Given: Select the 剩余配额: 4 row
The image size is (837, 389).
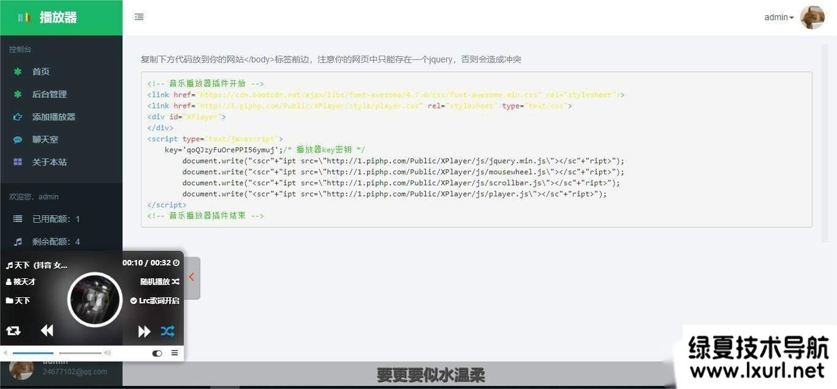Looking at the screenshot, I should pos(61,242).
